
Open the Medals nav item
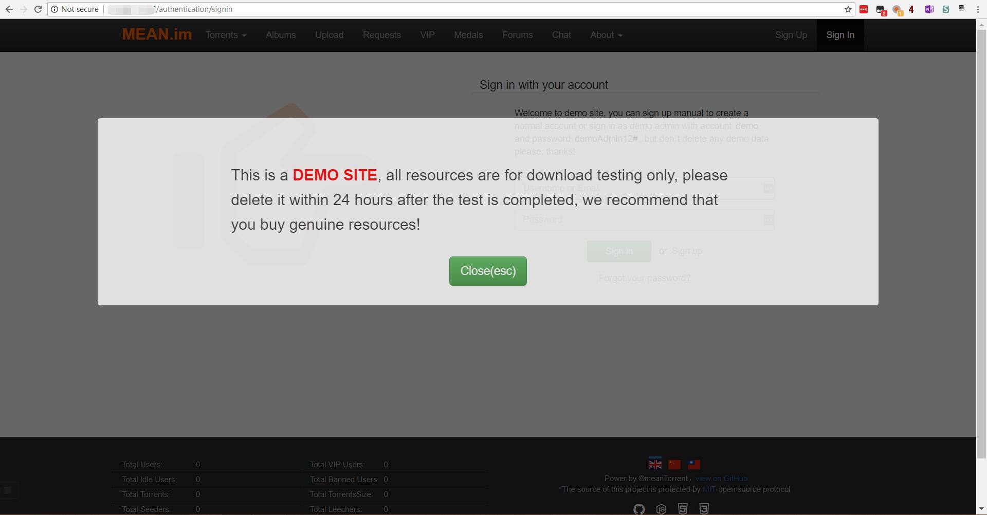pos(468,35)
